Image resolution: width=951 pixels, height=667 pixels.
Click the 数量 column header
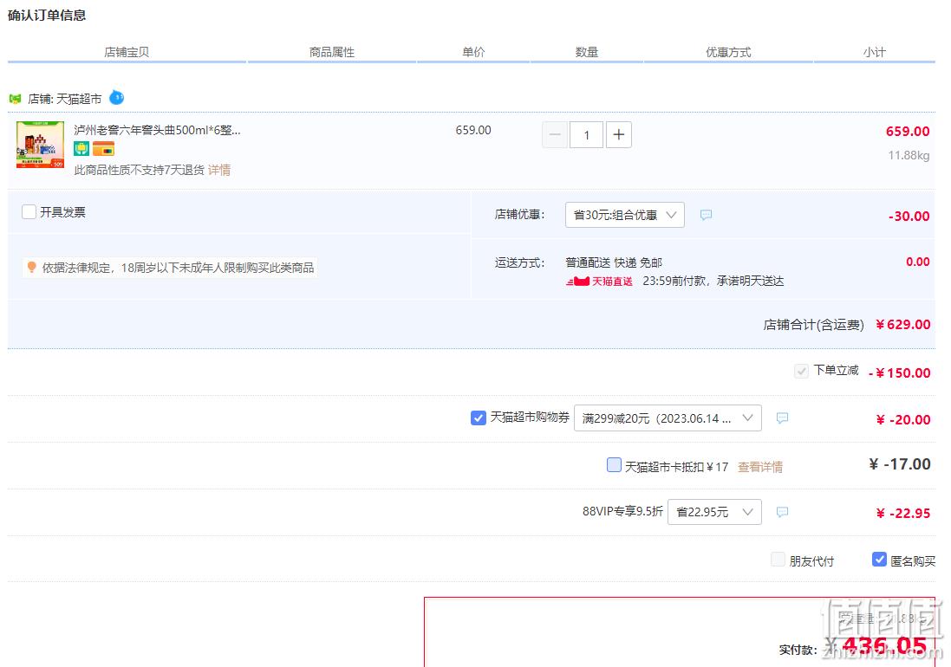coord(587,52)
